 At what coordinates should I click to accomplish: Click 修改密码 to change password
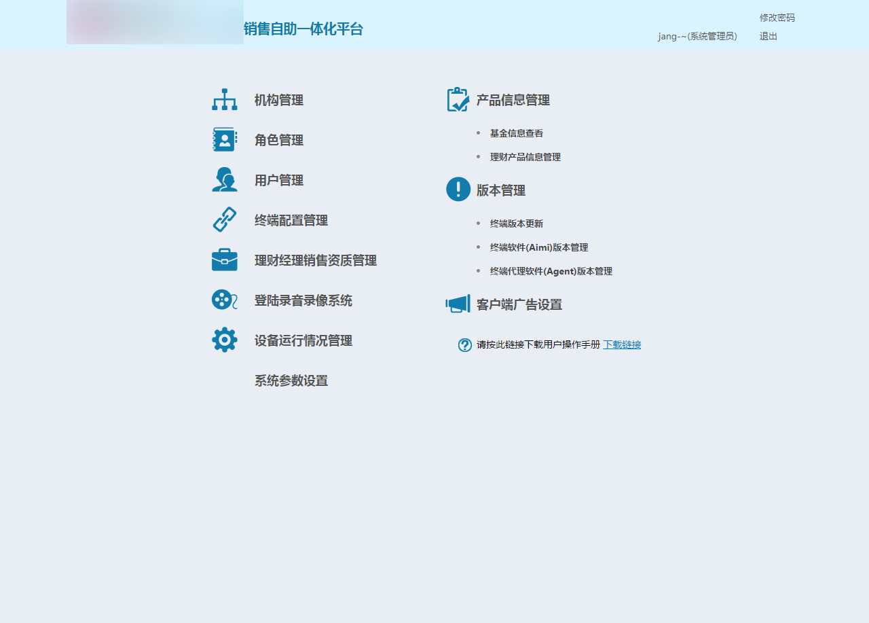777,18
